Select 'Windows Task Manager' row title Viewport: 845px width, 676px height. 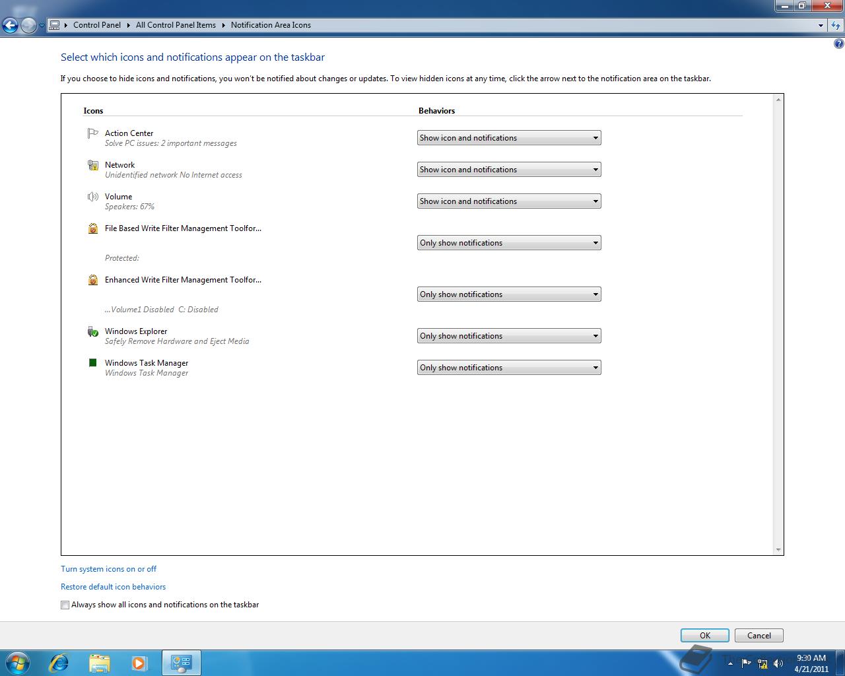pos(147,363)
